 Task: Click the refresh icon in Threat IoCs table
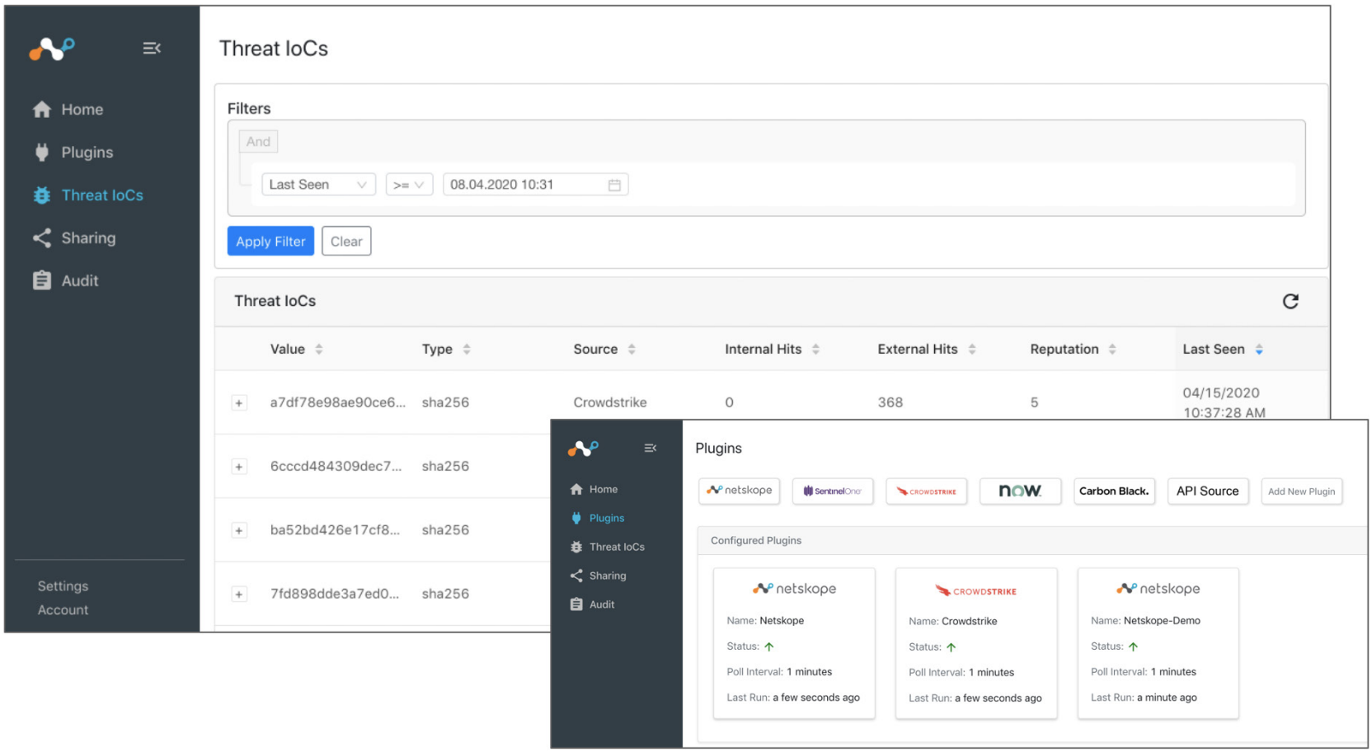tap(1290, 302)
